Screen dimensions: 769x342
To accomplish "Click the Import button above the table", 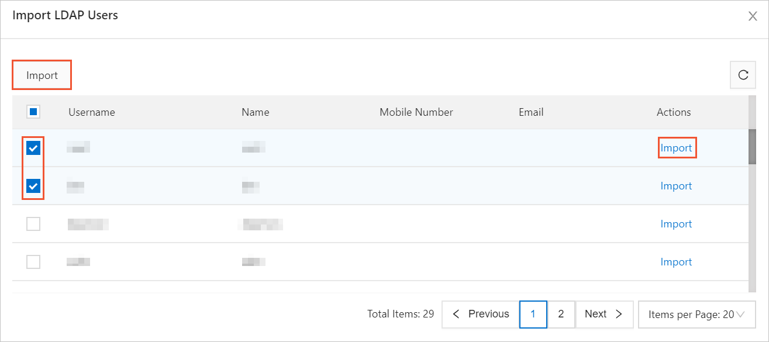I will click(x=42, y=75).
